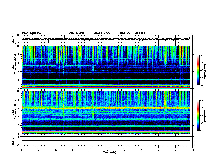Click the '10' tick label on time axis

coord(193,150)
